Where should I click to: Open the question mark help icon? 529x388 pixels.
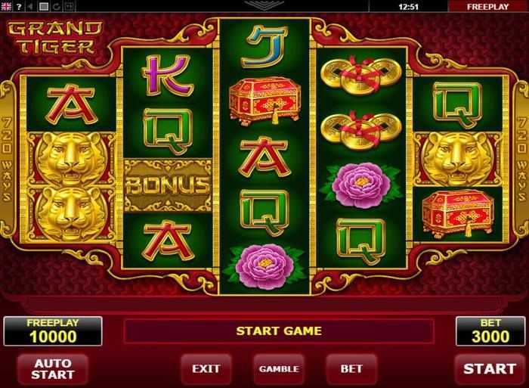point(19,6)
